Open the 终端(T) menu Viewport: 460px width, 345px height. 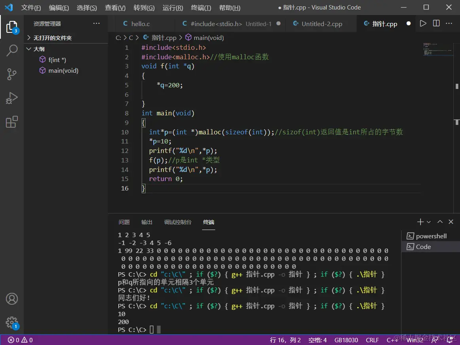pyautogui.click(x=201, y=8)
